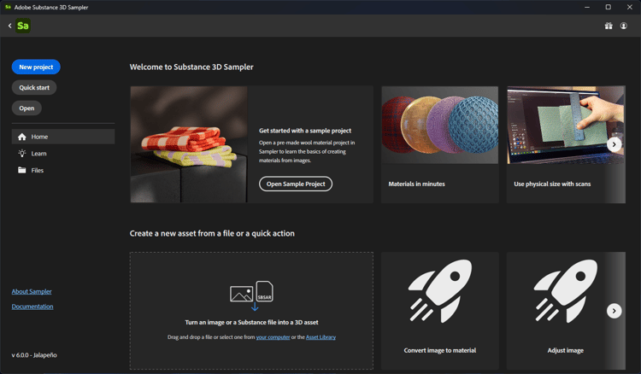Maximize the Substance 3D Sampler window
Image resolution: width=641 pixels, height=374 pixels.
pyautogui.click(x=609, y=7)
